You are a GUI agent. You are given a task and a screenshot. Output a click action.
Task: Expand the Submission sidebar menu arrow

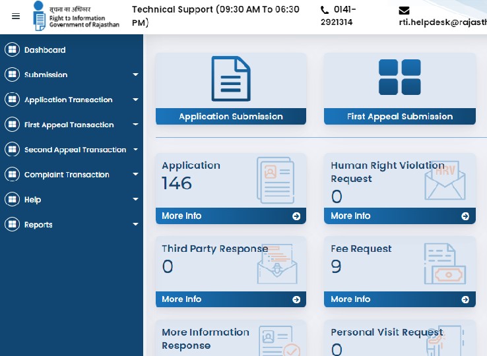135,75
